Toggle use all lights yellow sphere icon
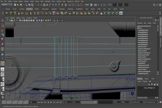 [x=46, y=21]
